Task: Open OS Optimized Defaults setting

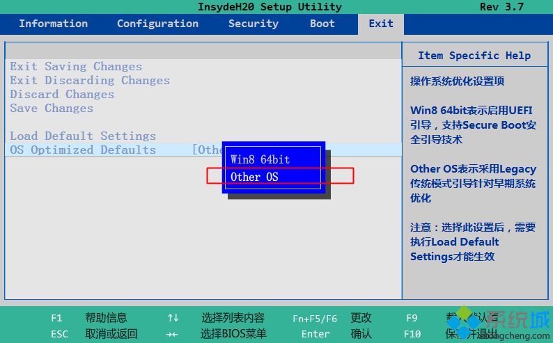Action: [x=203, y=150]
